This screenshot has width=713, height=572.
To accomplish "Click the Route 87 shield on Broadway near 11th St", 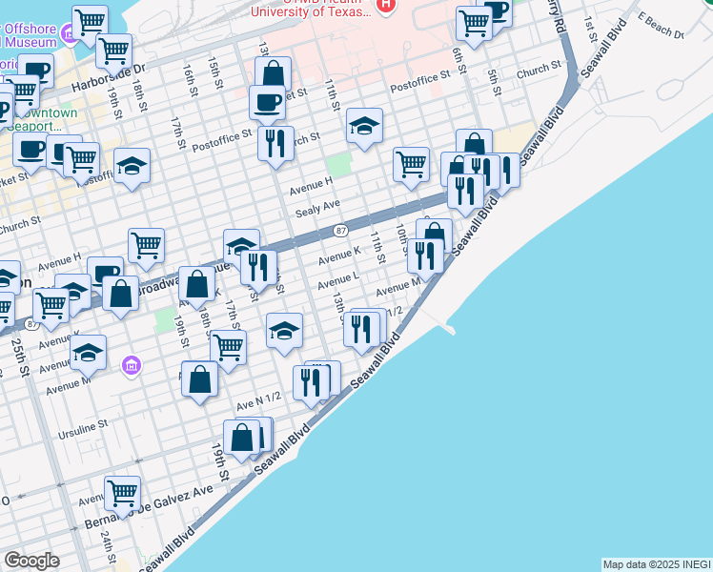I will point(340,232).
